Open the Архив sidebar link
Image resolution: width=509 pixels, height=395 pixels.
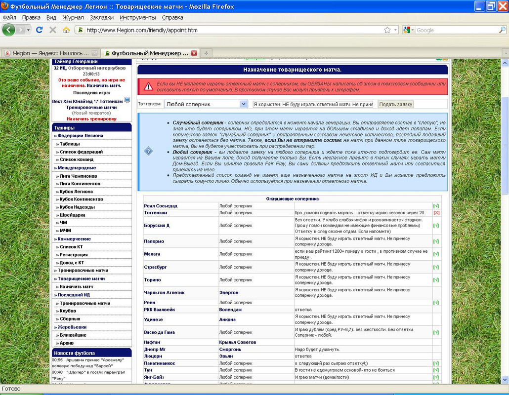click(x=67, y=343)
